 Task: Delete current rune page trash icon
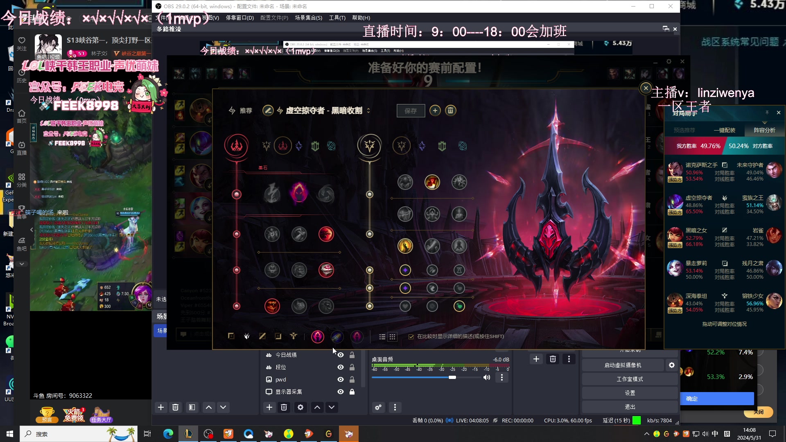(450, 110)
